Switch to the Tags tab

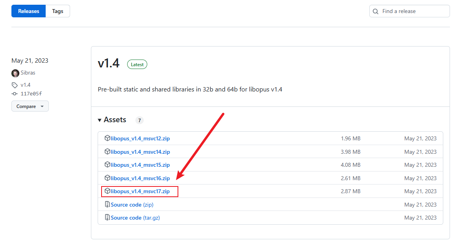[x=57, y=11]
